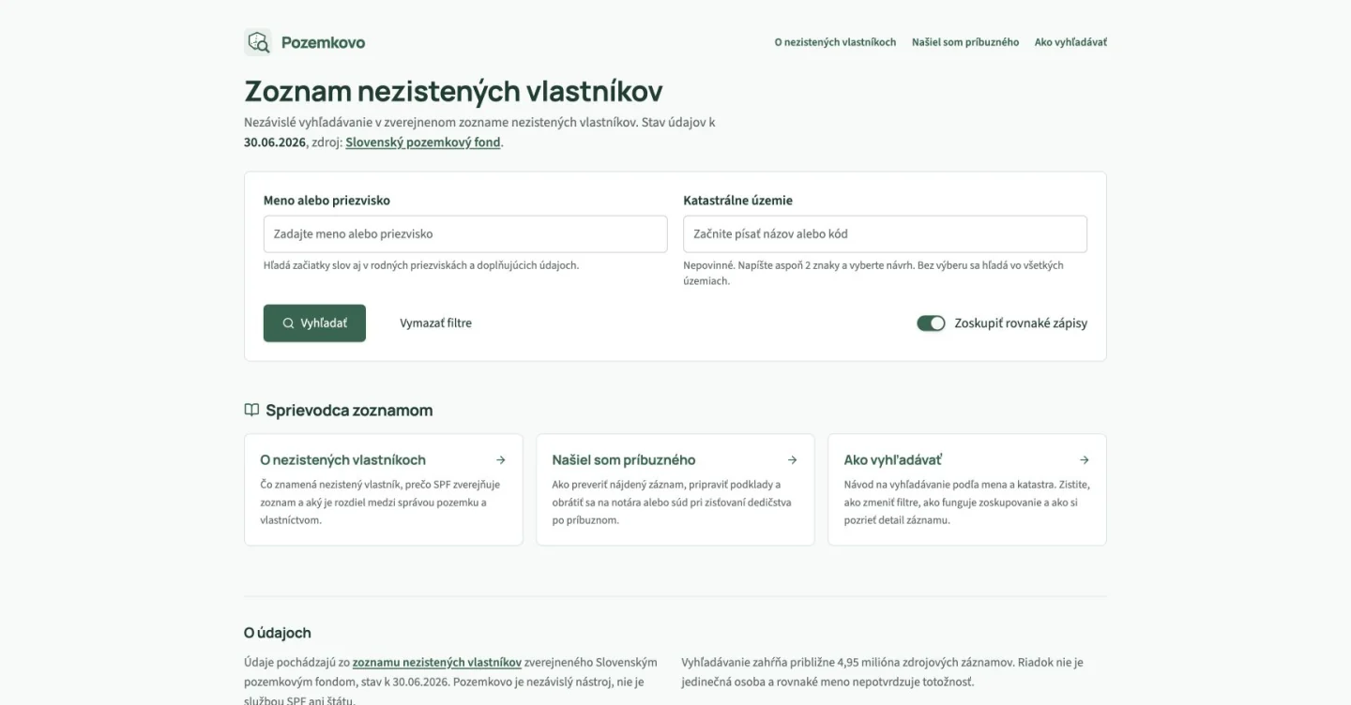Open the Ako vyhľadávať guide card title
Viewport: 1351px width, 705px height.
tap(893, 460)
